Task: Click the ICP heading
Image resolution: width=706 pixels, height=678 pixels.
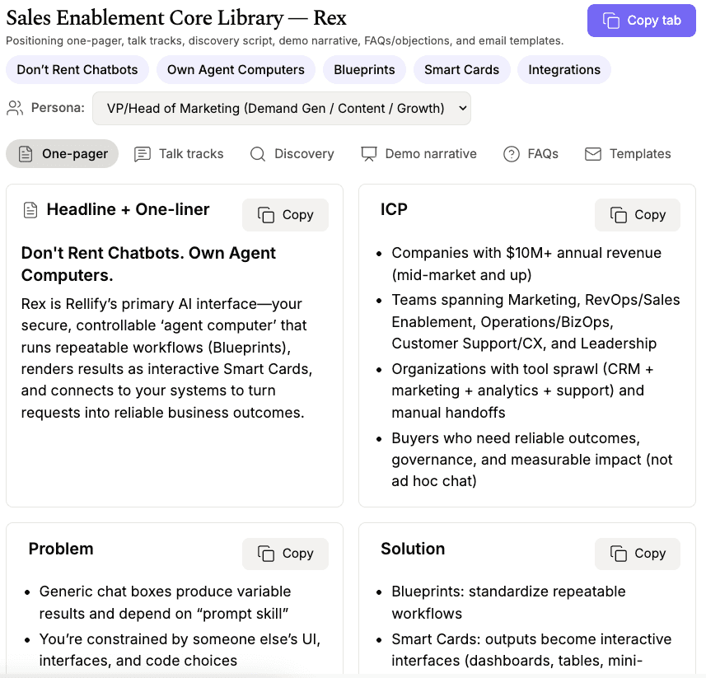Action: [x=394, y=209]
